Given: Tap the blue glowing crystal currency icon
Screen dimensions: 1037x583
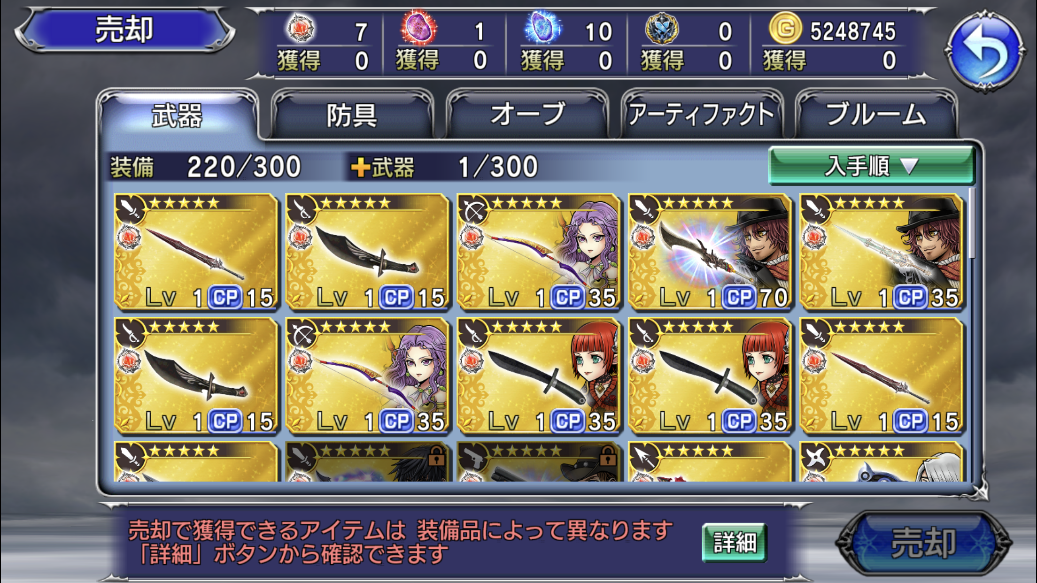Looking at the screenshot, I should pos(542,28).
